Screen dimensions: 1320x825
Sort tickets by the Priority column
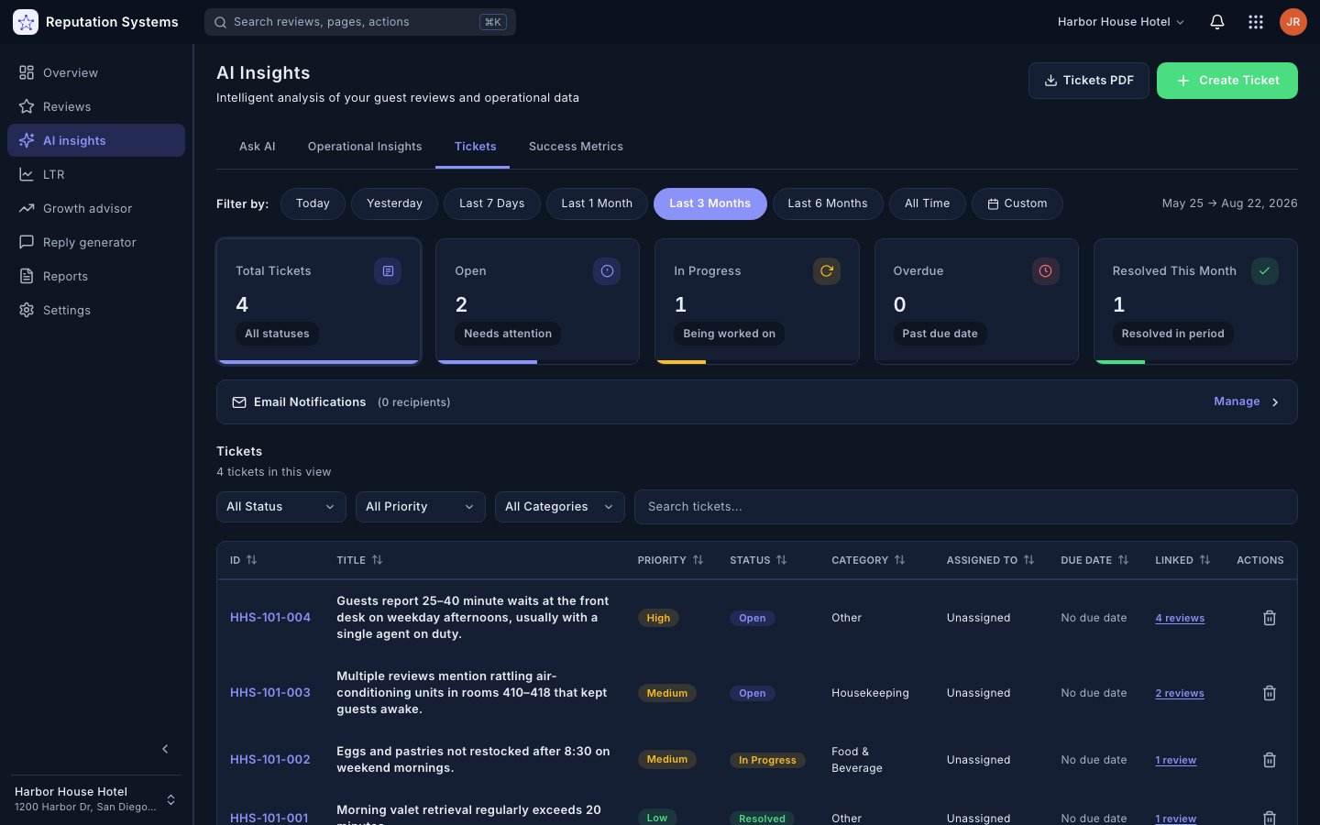tap(670, 560)
